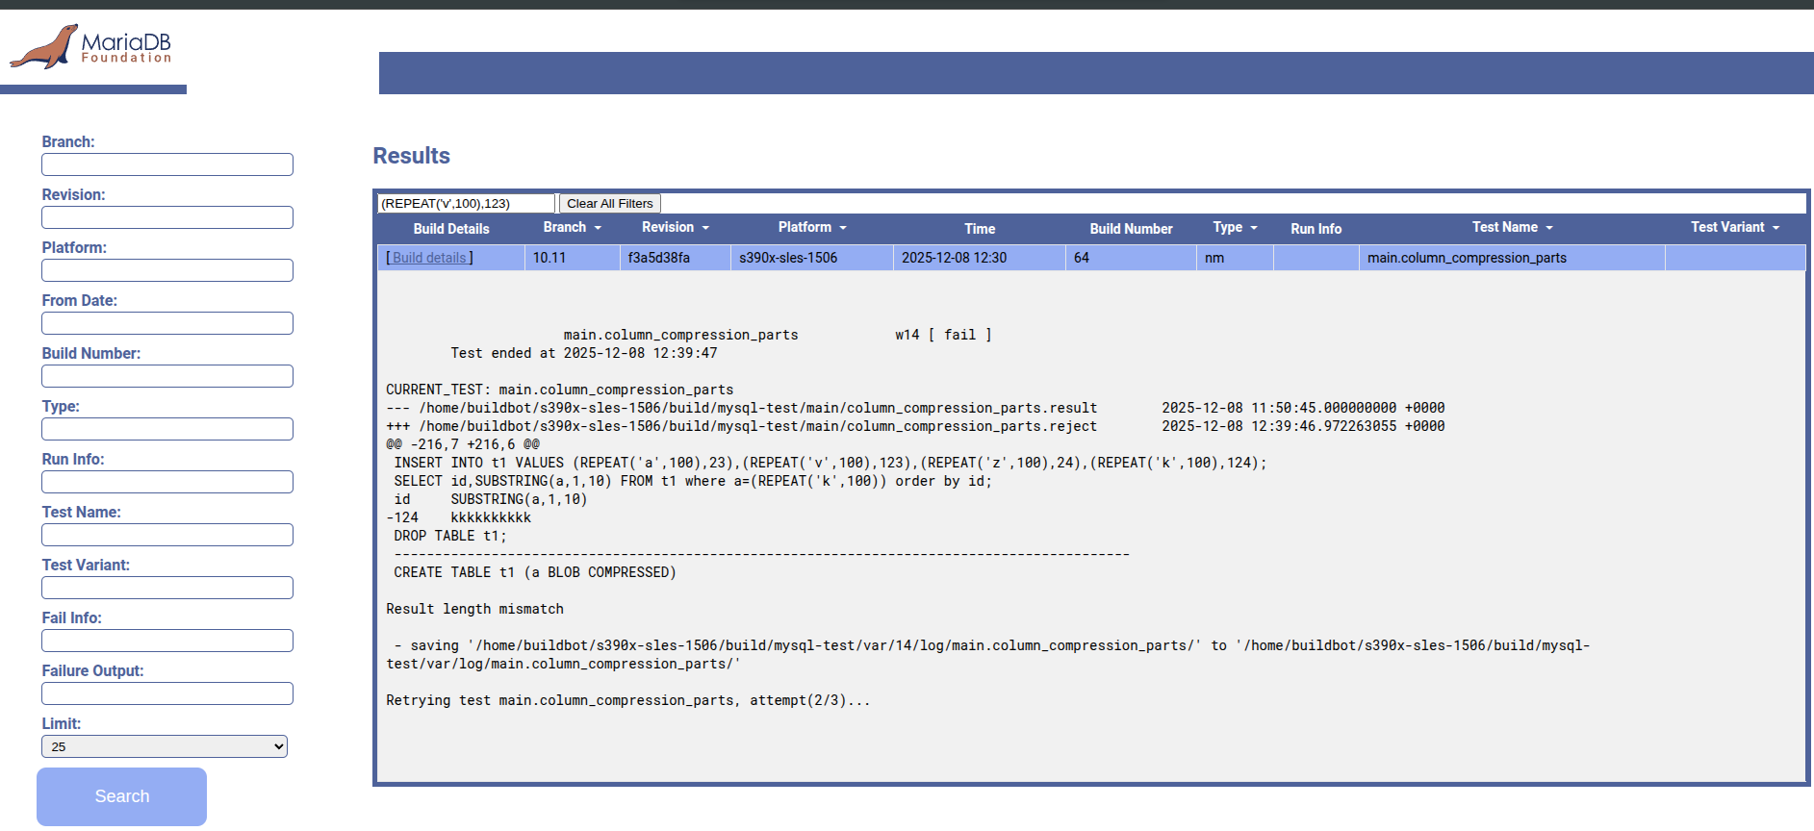Click the From Date input
Image resolution: width=1814 pixels, height=831 pixels.
(167, 323)
